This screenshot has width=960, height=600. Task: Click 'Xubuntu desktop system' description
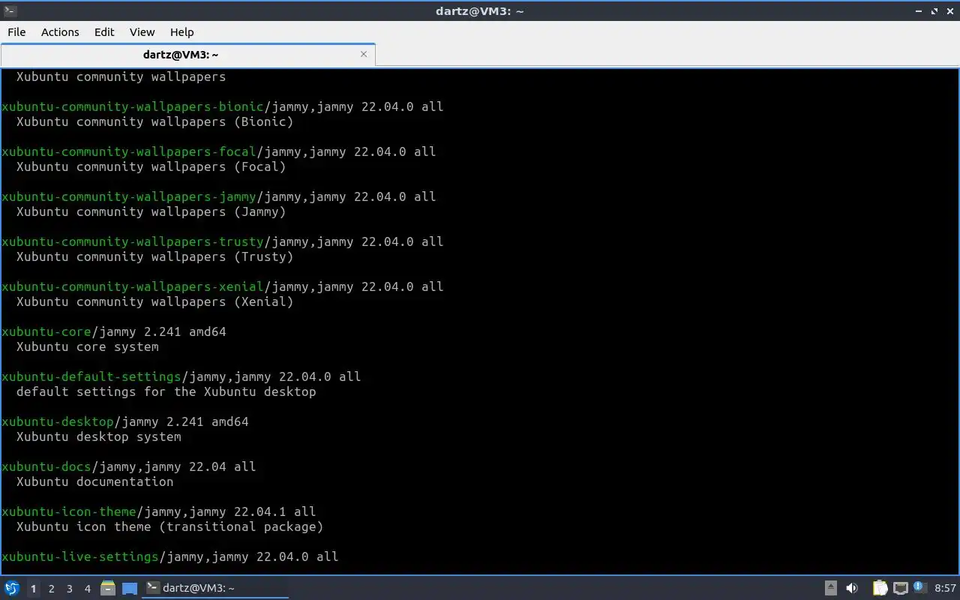[99, 436]
